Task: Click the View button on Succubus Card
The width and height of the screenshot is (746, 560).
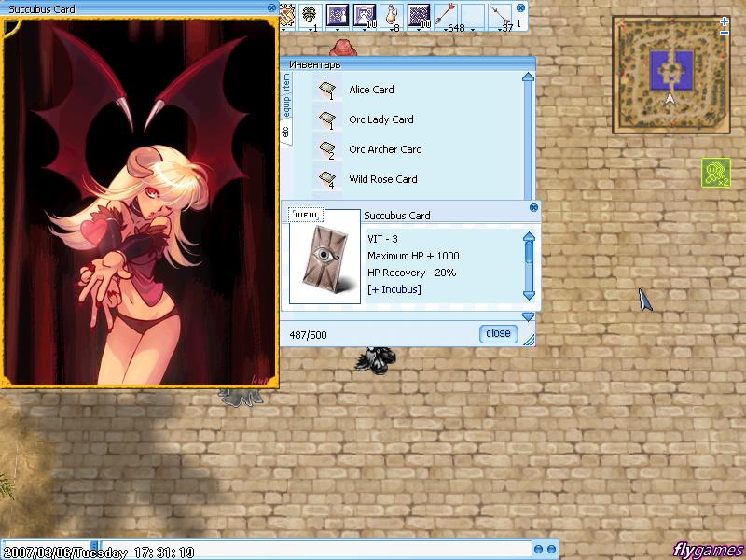Action: click(305, 215)
